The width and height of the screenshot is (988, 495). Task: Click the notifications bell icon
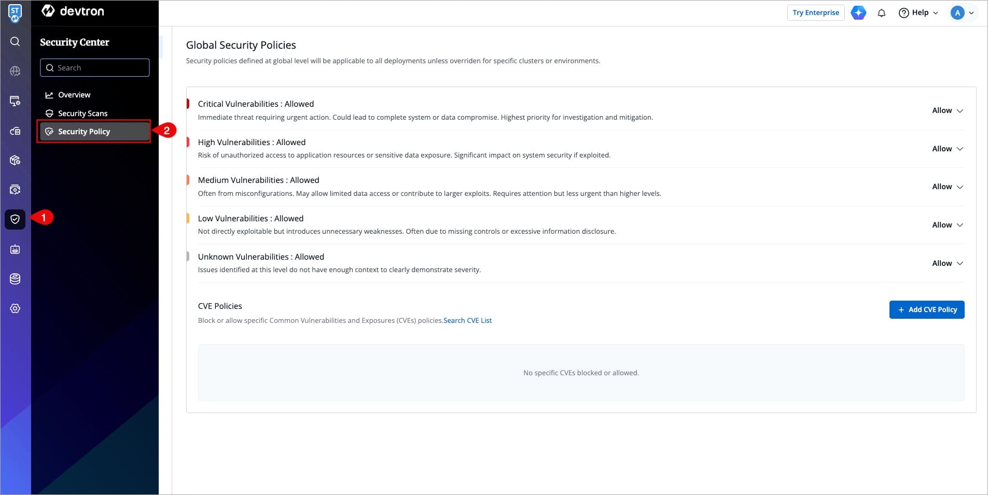881,13
